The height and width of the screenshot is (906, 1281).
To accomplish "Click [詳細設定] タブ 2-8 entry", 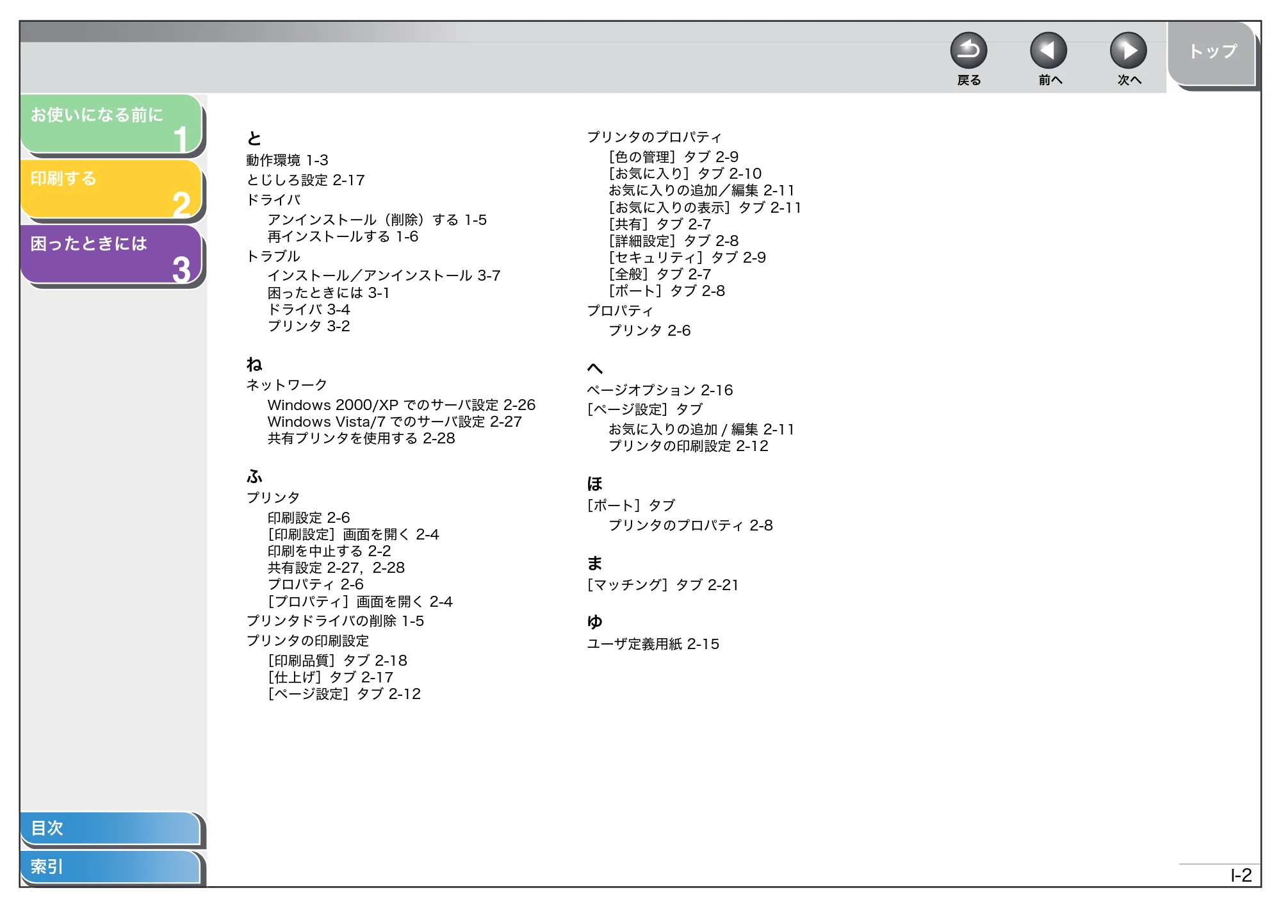I will point(674,241).
